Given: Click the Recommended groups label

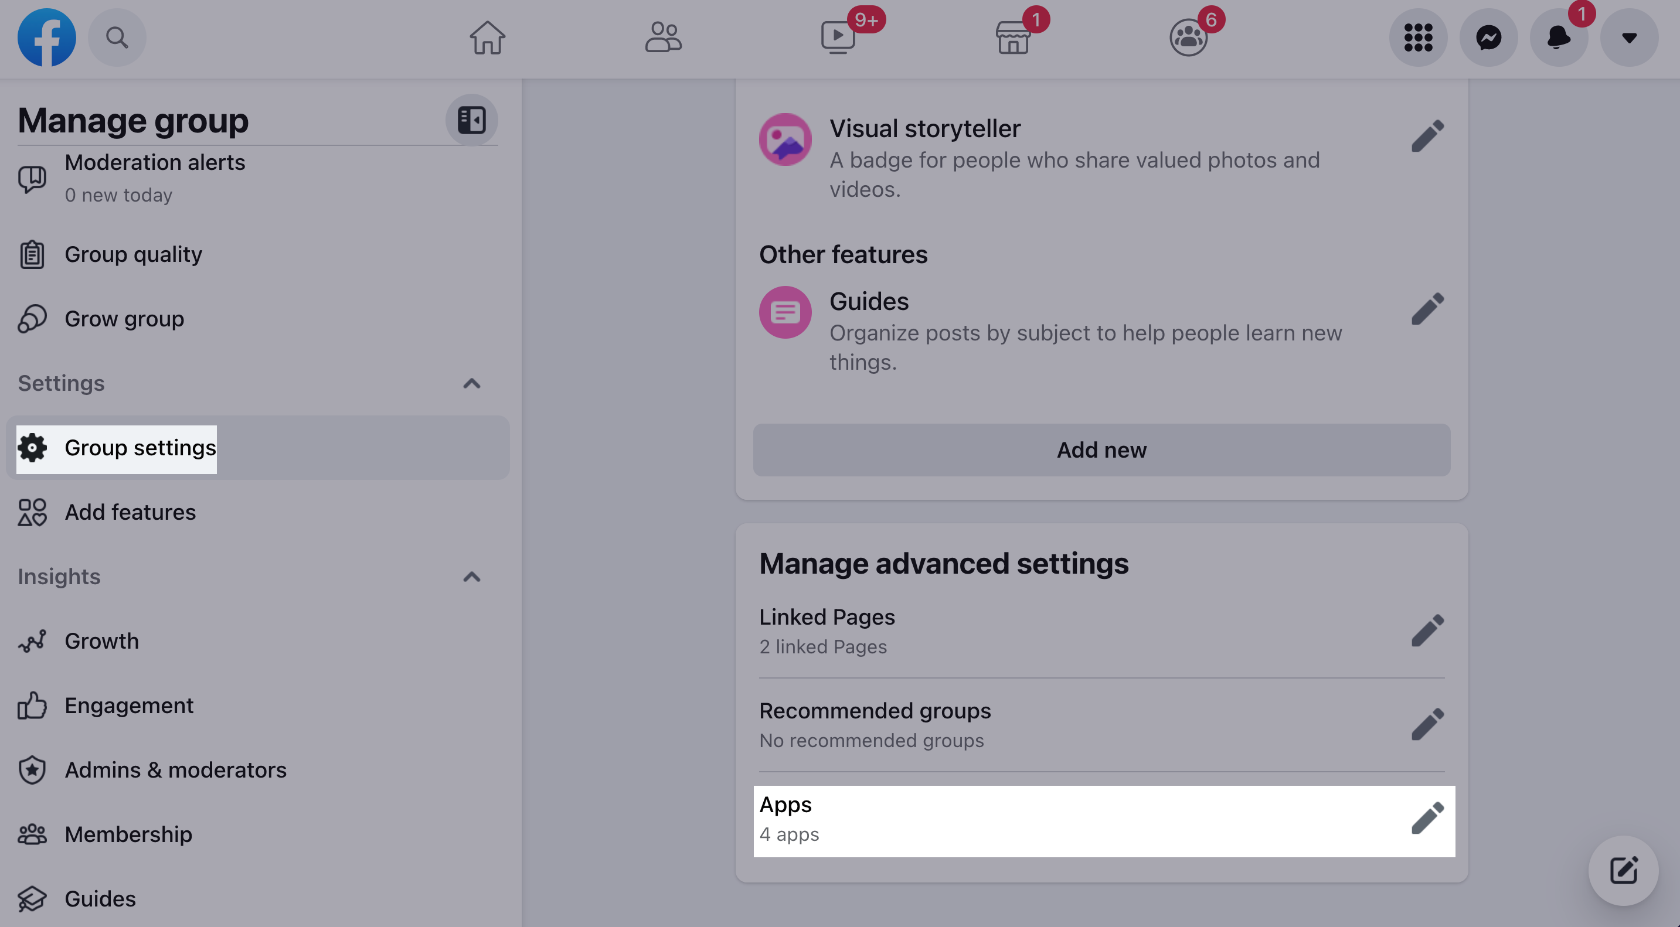Looking at the screenshot, I should (x=875, y=711).
